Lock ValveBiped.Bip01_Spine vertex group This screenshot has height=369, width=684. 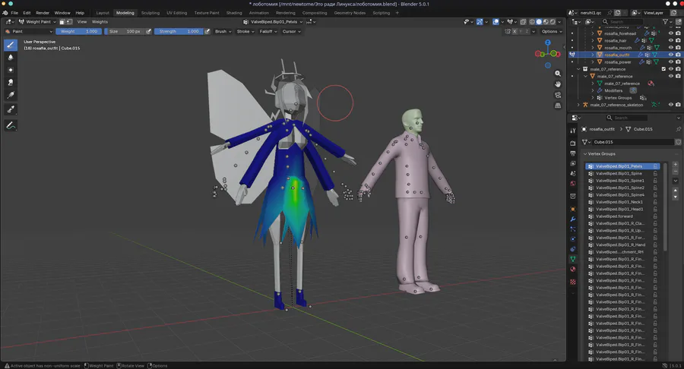tap(655, 173)
